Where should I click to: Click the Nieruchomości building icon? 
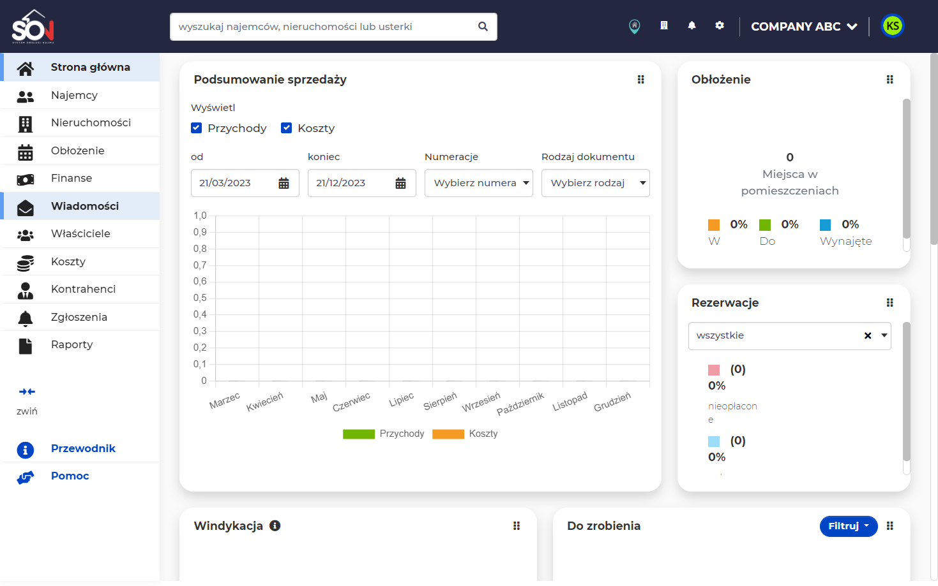[26, 124]
